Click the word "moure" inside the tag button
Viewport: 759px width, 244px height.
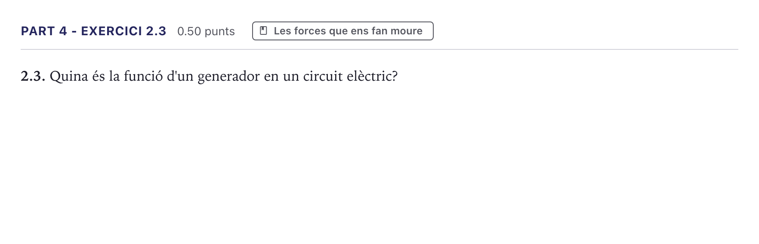tap(406, 31)
